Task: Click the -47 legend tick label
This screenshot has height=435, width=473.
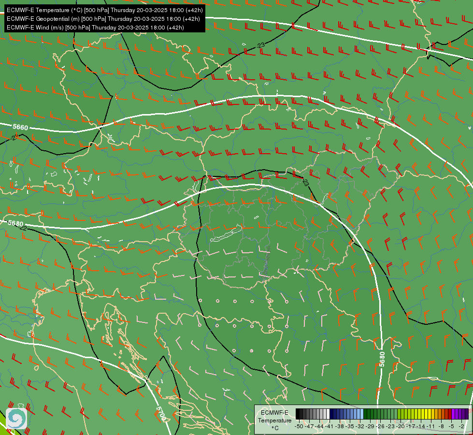Action: 309,426
